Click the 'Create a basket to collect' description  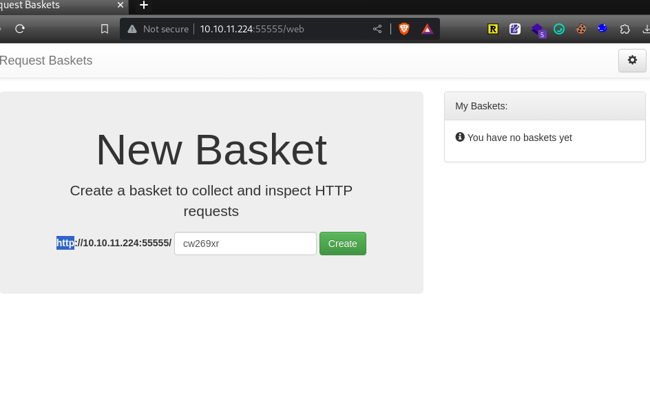tap(211, 201)
